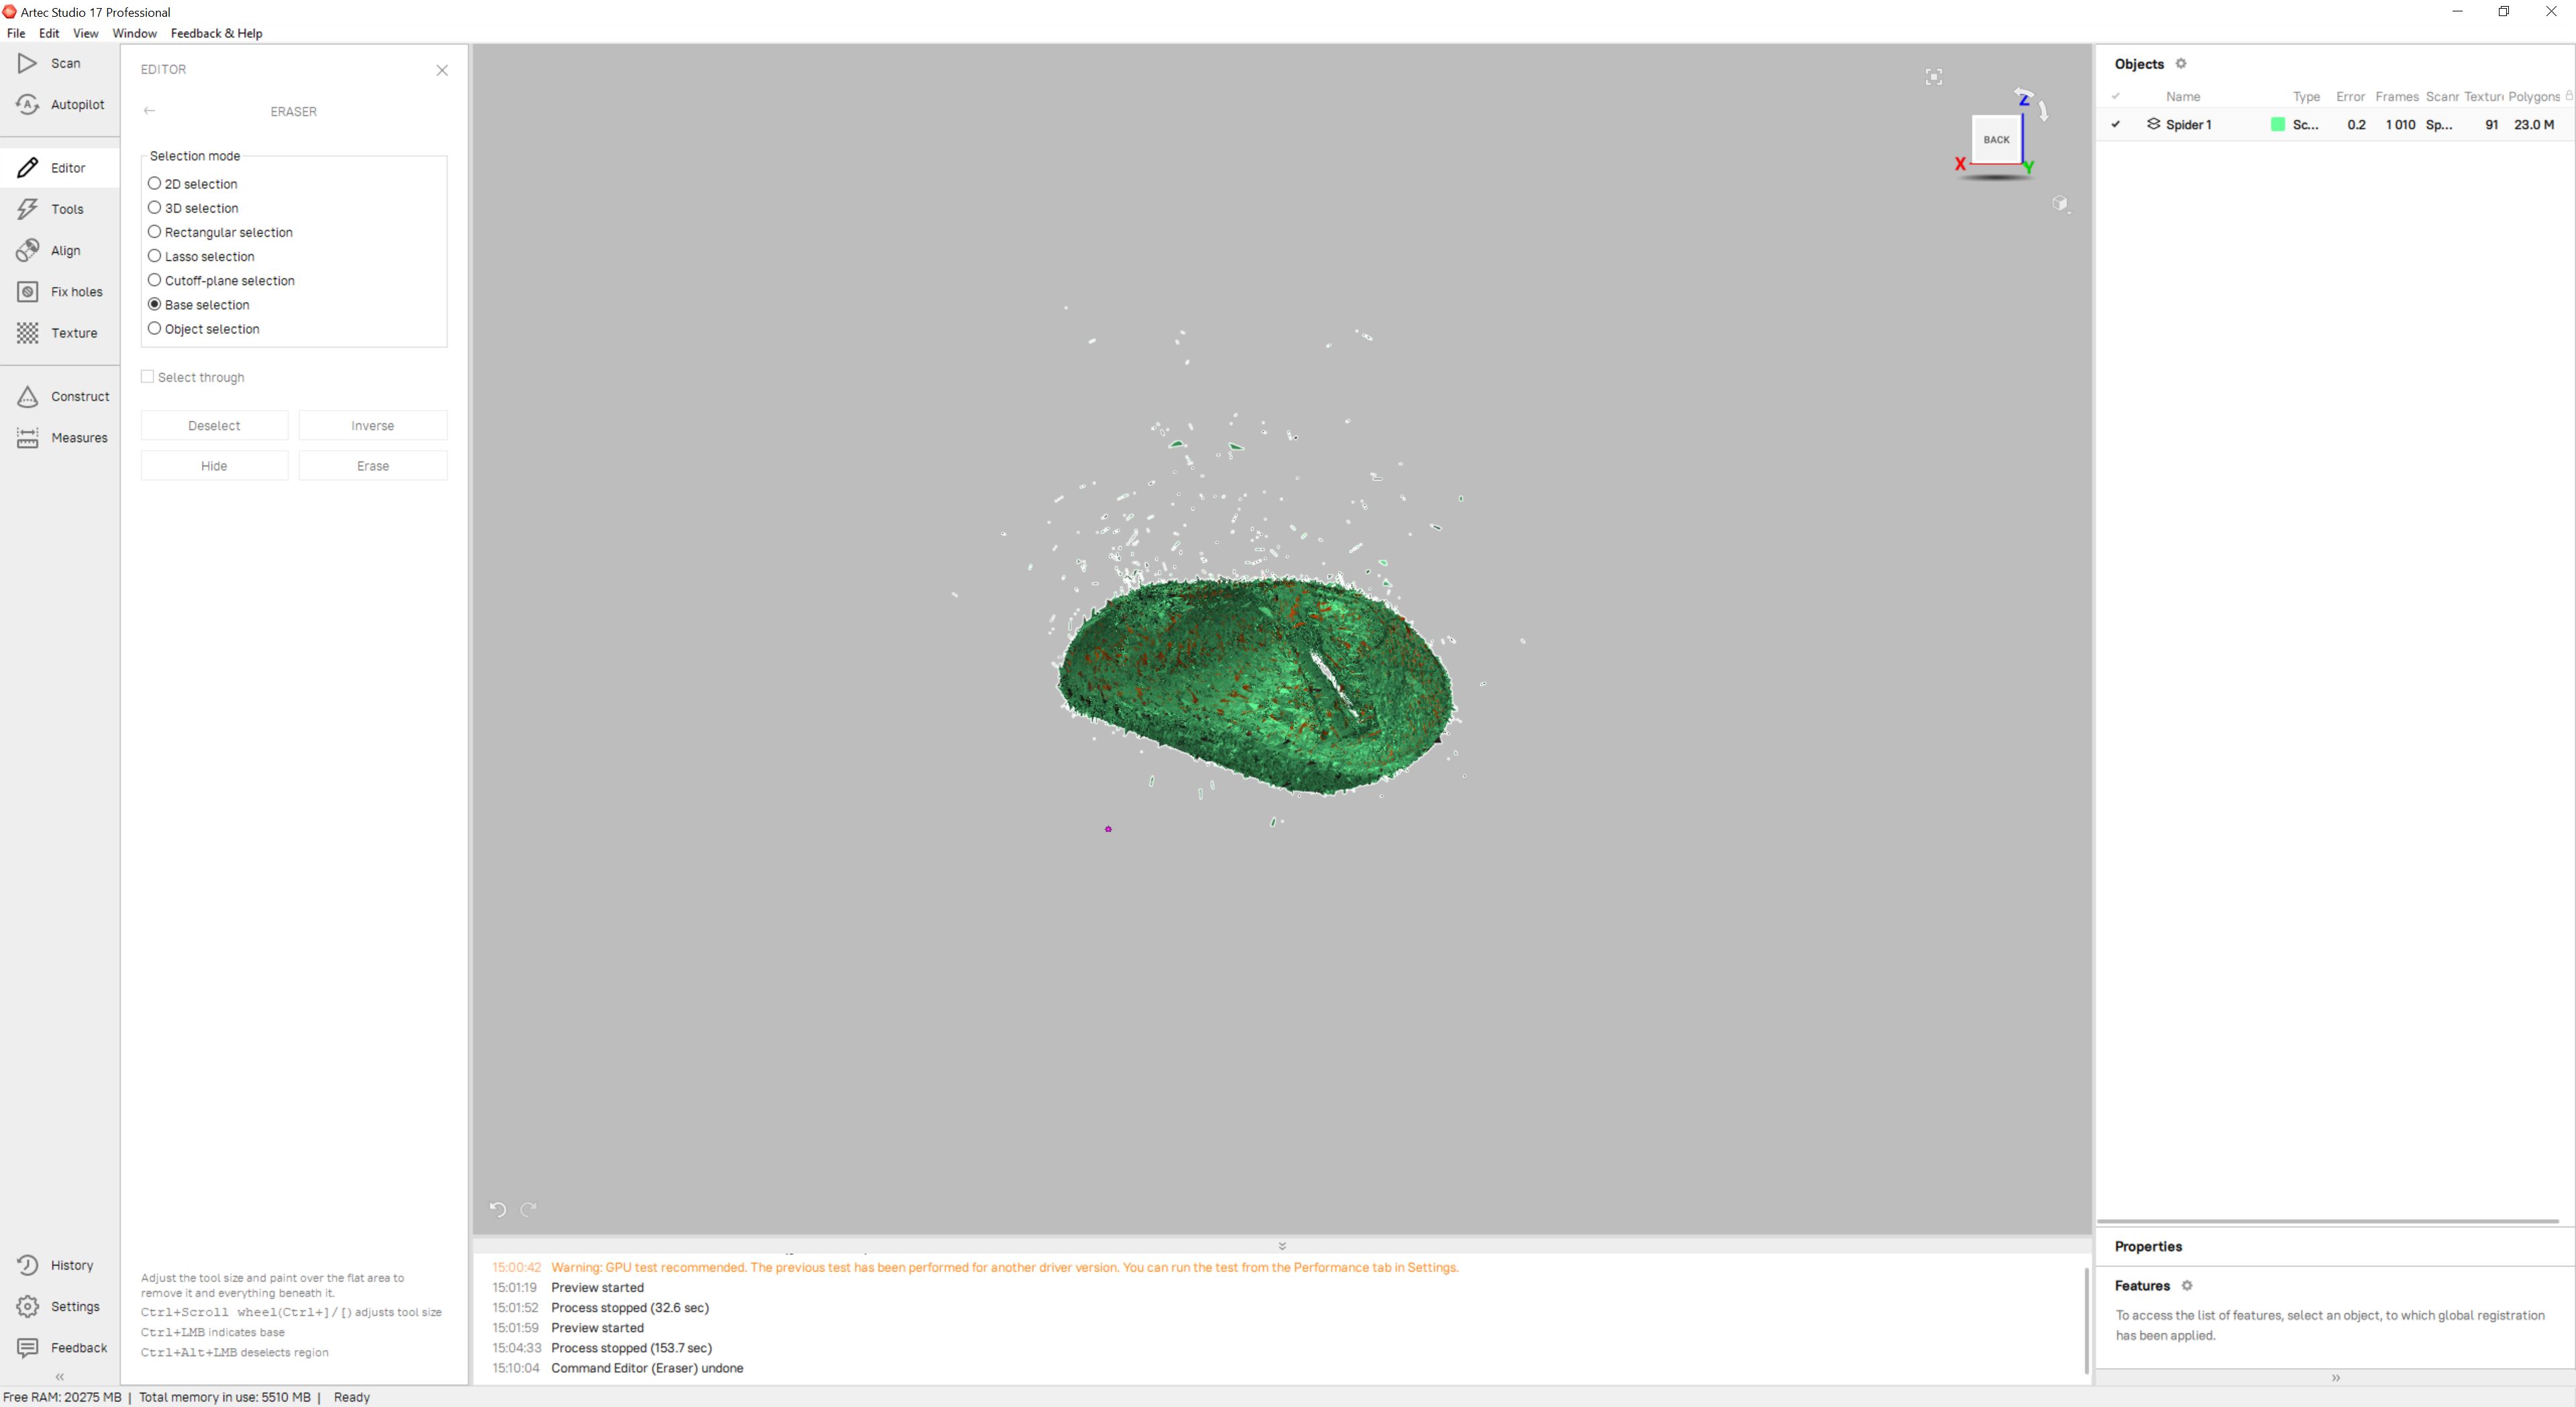Screen dimensions: 2576x1407
Task: Select 3D selection mode
Action: (x=193, y=208)
